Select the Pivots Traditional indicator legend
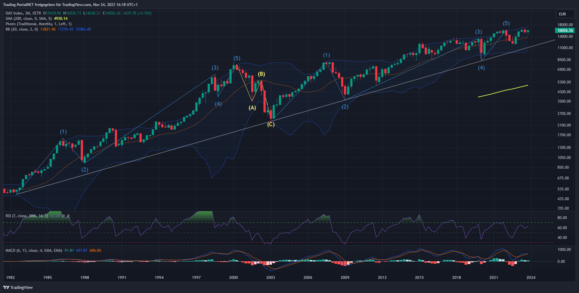579x293 pixels. (38, 24)
